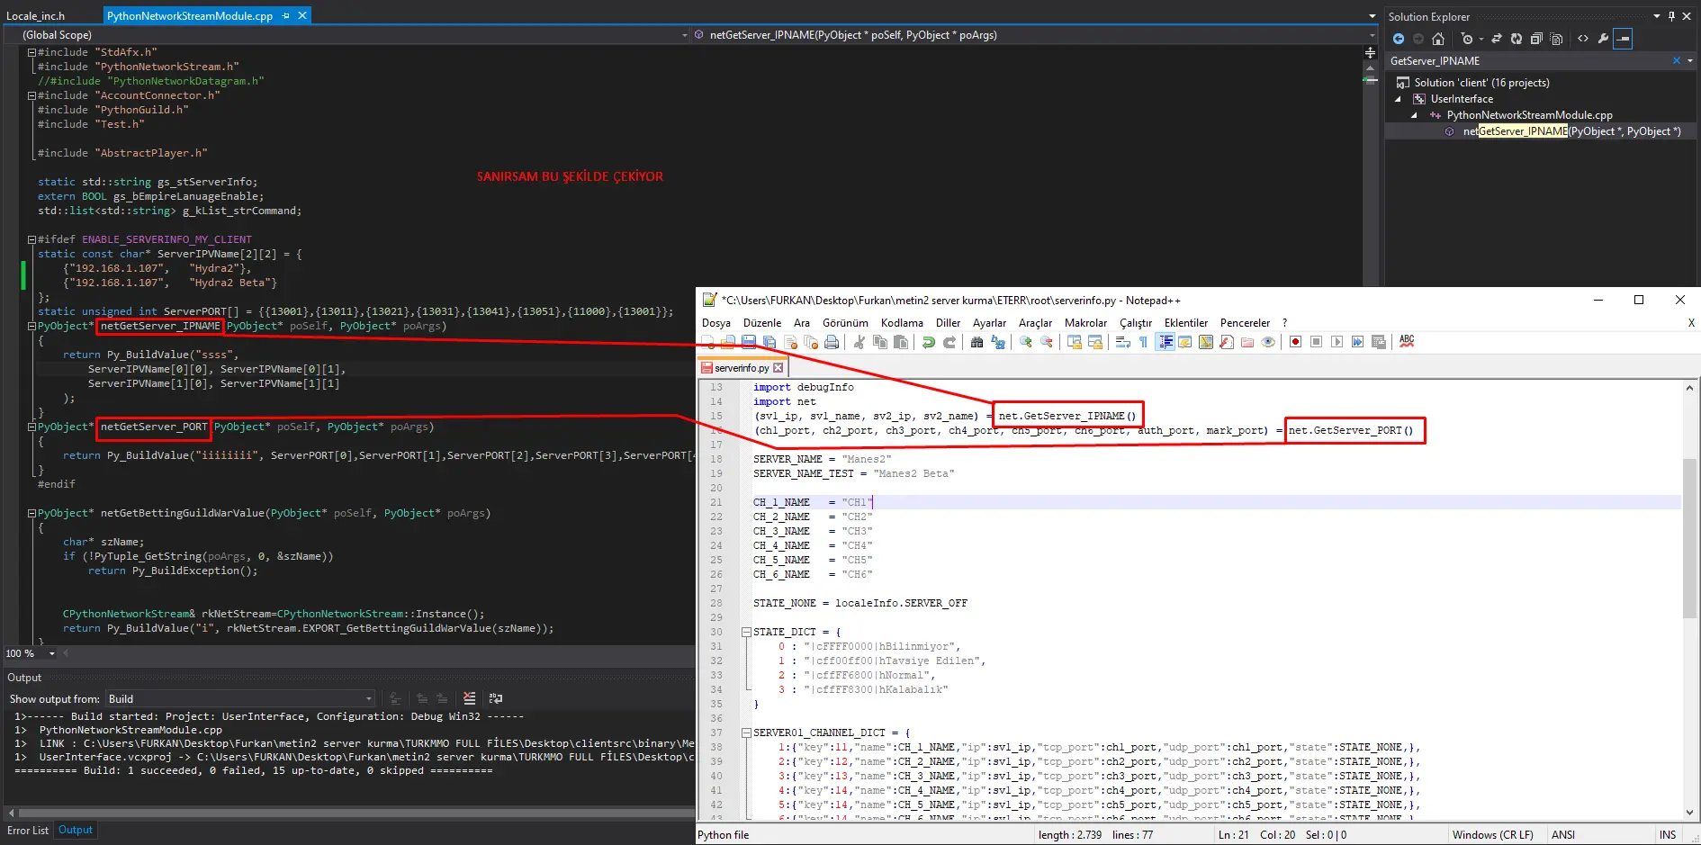Viewport: 1701px width, 845px height.
Task: Collapse the #ifdef ENABLE_SERVERINFO_MY_CLIENT region
Action: pyautogui.click(x=31, y=239)
